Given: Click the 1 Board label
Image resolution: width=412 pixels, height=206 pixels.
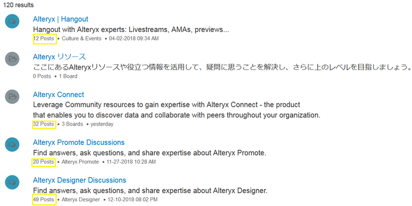Looking at the screenshot, I should click(68, 76).
